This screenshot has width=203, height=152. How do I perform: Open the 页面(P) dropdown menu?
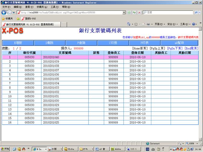point(159,24)
